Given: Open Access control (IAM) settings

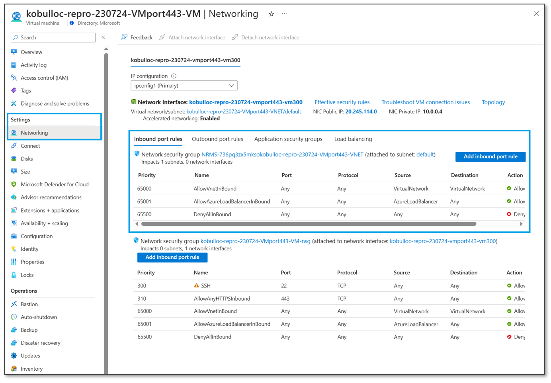Looking at the screenshot, I should click(14, 78).
